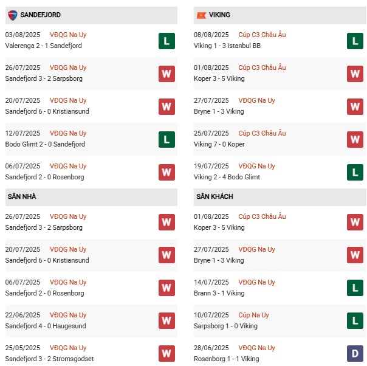
Task: Click the L badge for Viking 2 - 4 Bodo Glimt
Action: click(355, 172)
